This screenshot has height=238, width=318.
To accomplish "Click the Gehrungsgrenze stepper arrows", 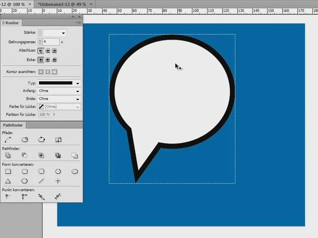I will pyautogui.click(x=40, y=42).
